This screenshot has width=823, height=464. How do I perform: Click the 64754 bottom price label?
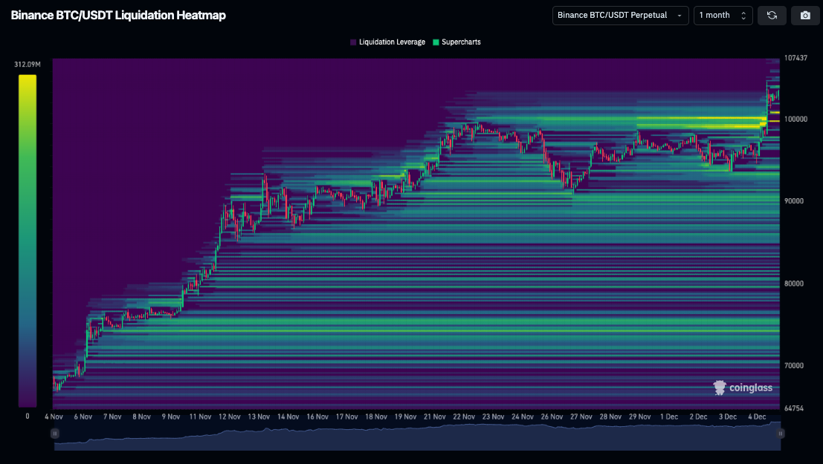(793, 408)
